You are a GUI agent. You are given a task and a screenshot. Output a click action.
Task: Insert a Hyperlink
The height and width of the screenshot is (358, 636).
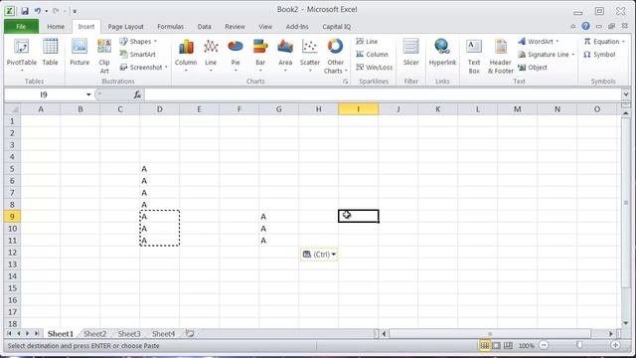pos(442,53)
